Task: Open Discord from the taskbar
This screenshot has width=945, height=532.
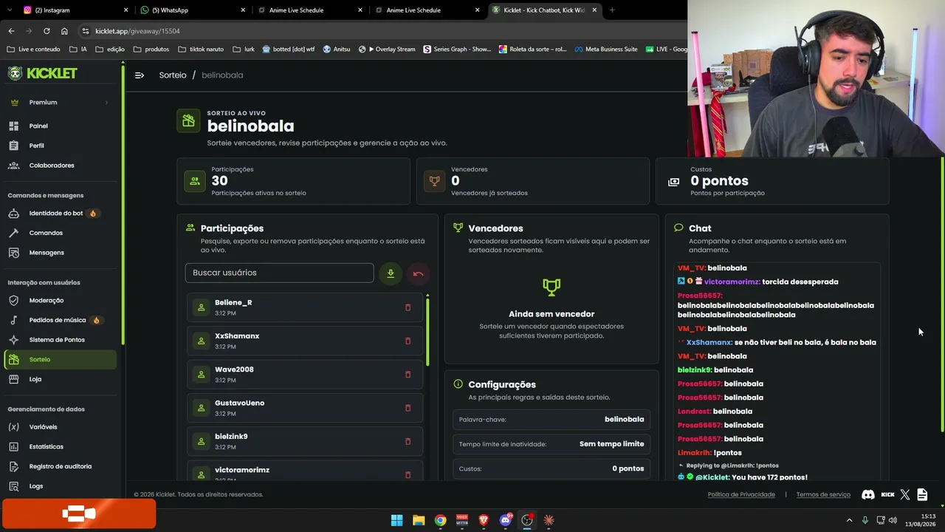Action: tap(506, 520)
